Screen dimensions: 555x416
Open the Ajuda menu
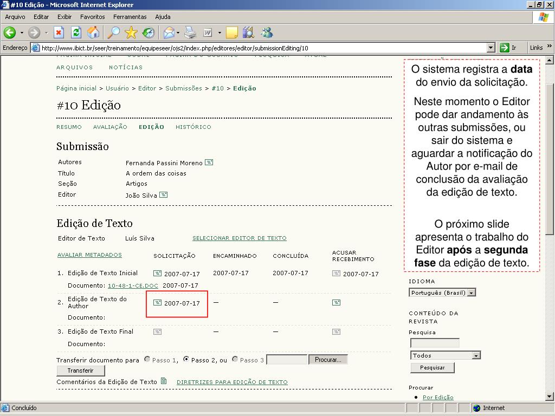pyautogui.click(x=163, y=17)
